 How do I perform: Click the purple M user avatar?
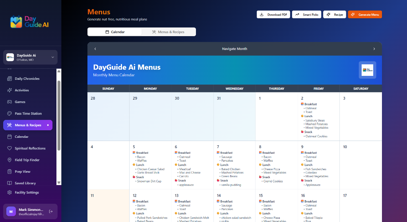click(x=11, y=211)
